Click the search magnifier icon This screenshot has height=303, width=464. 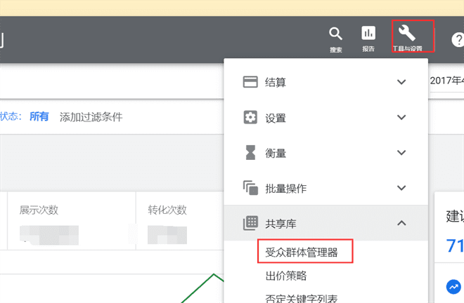336,34
